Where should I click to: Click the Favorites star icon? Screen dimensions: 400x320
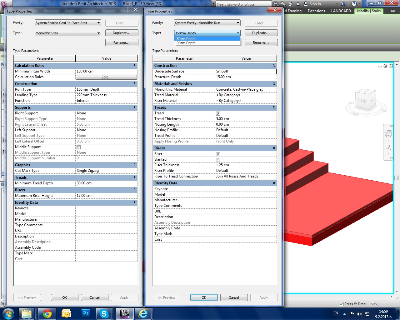(x=298, y=4)
